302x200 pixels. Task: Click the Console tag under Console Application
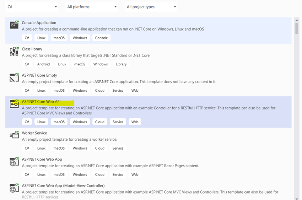102,38
